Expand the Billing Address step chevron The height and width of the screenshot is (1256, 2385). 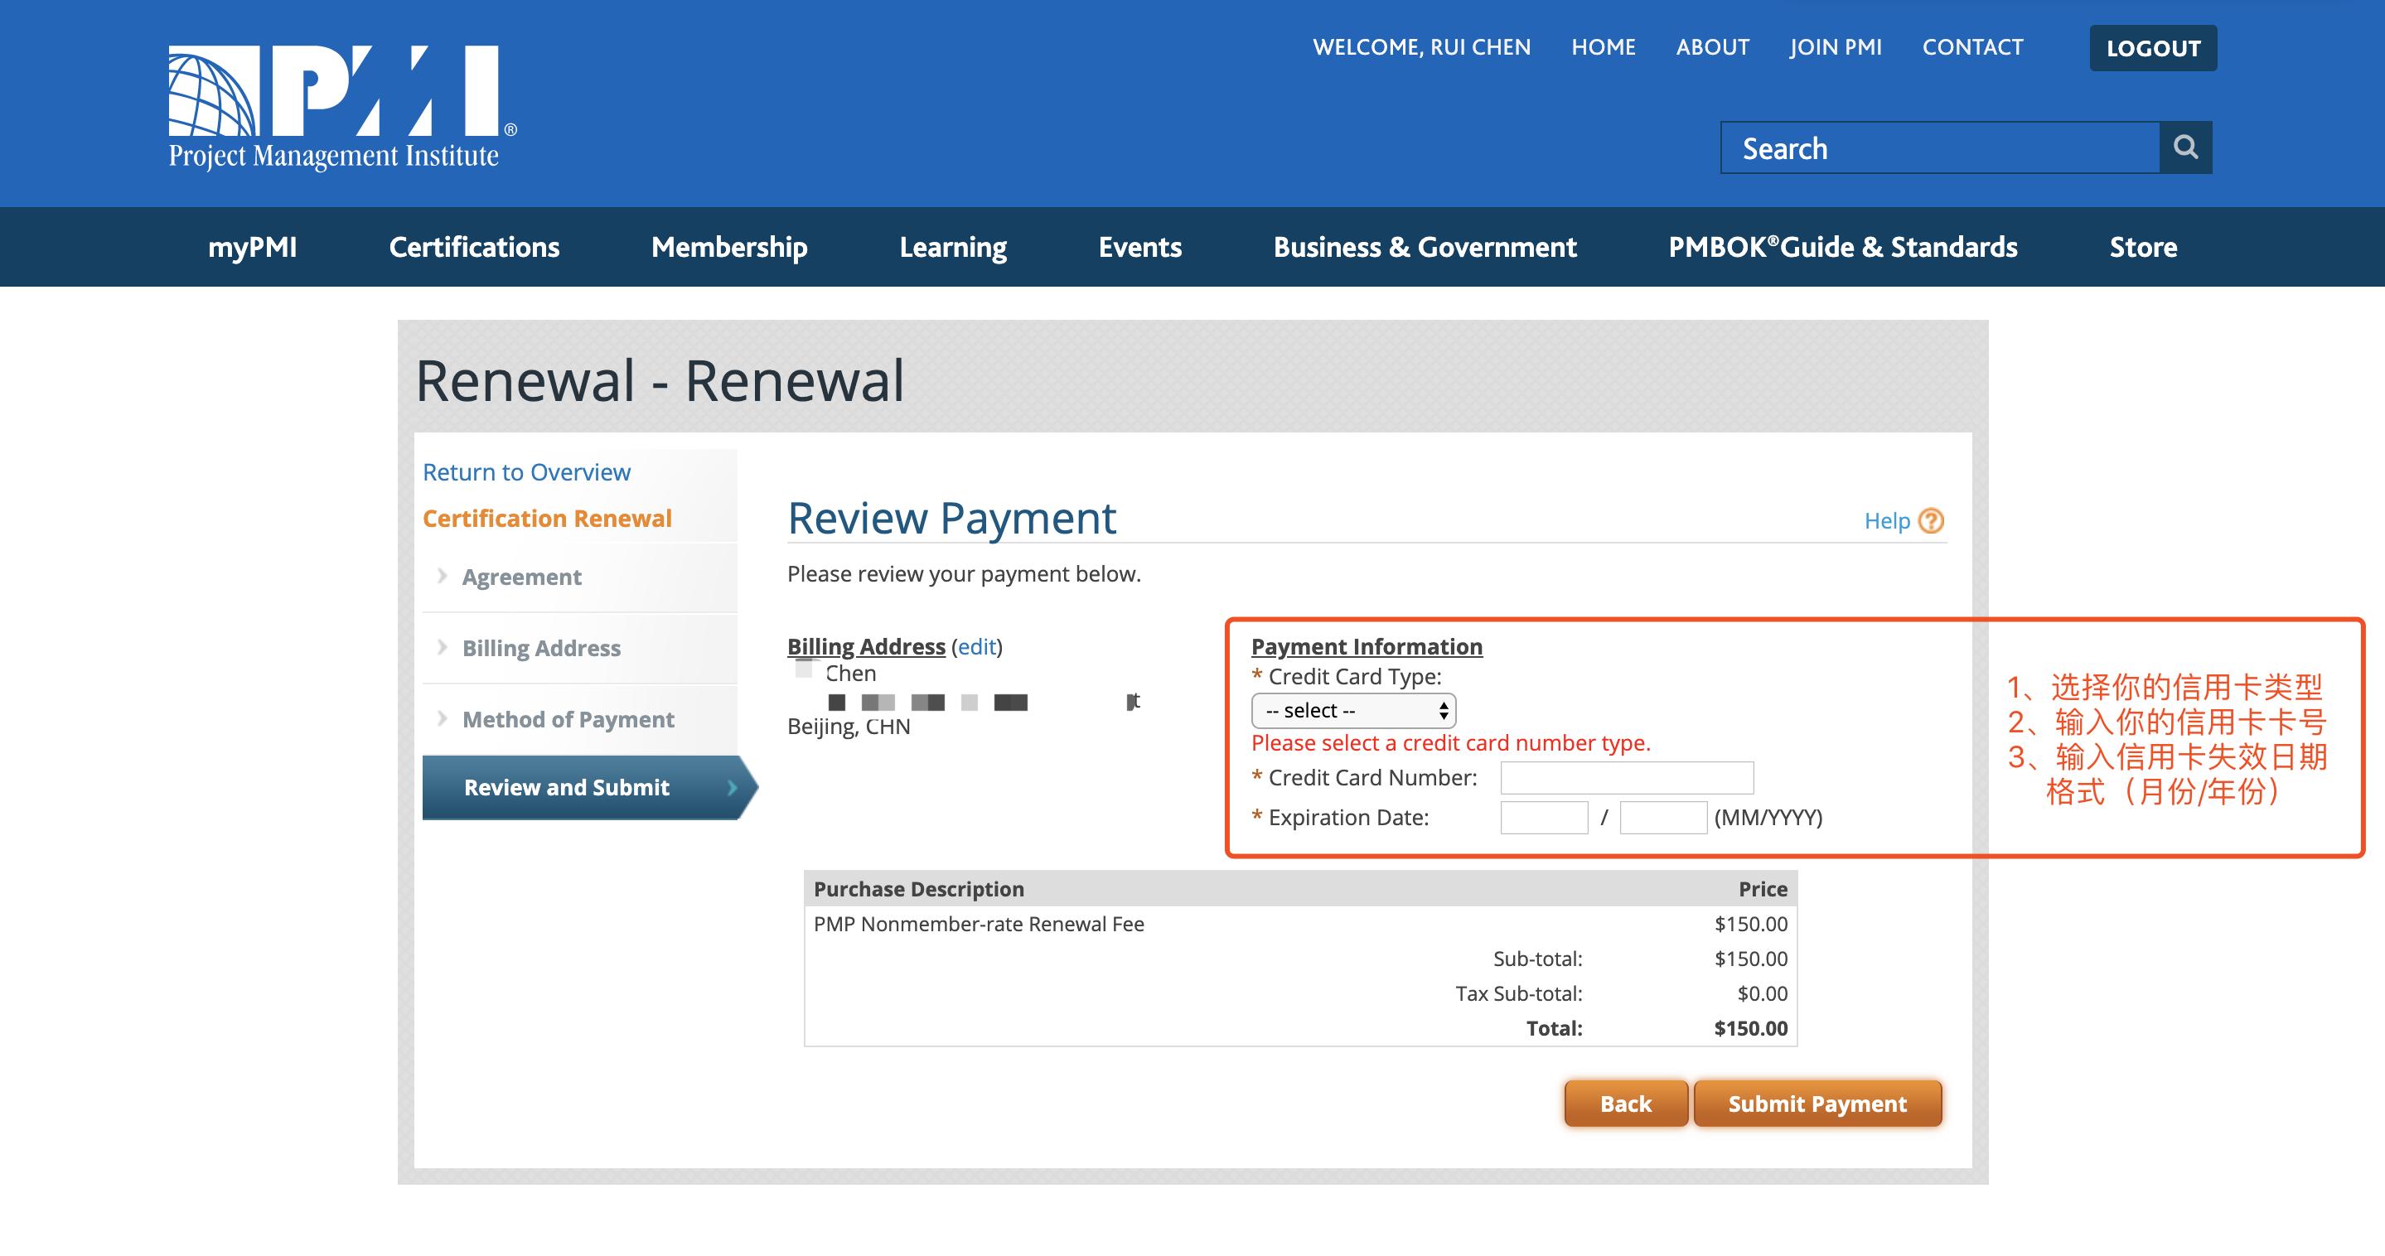pyautogui.click(x=442, y=647)
